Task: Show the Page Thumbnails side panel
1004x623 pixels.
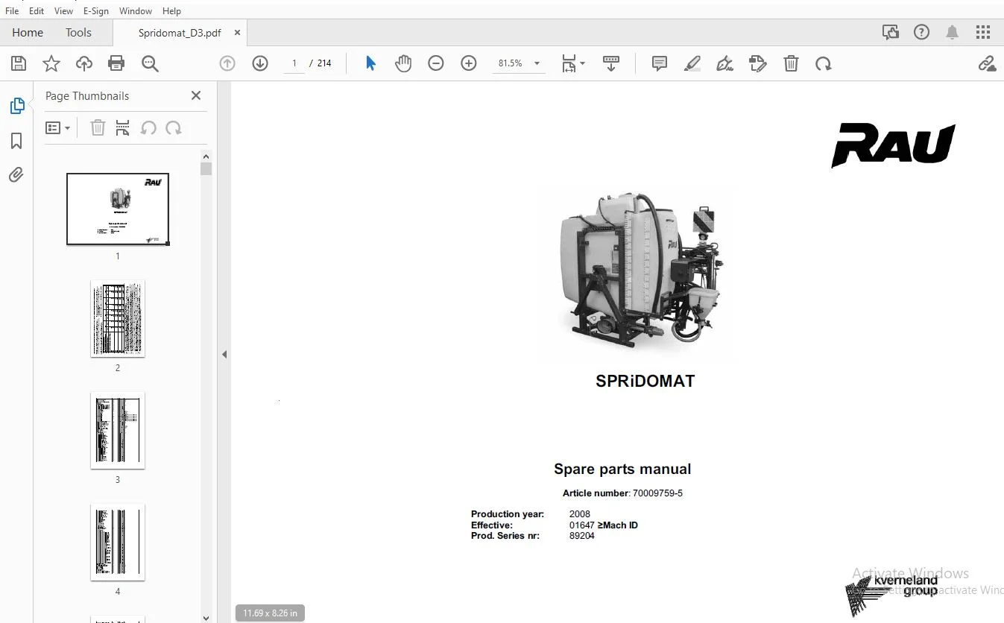Action: 17,106
